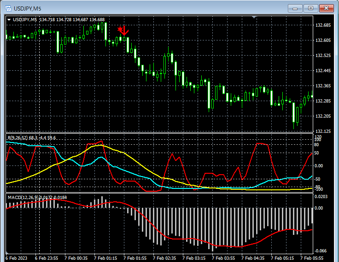
Task: Click the 0.00 level on MACD scale
Action: 319,208
